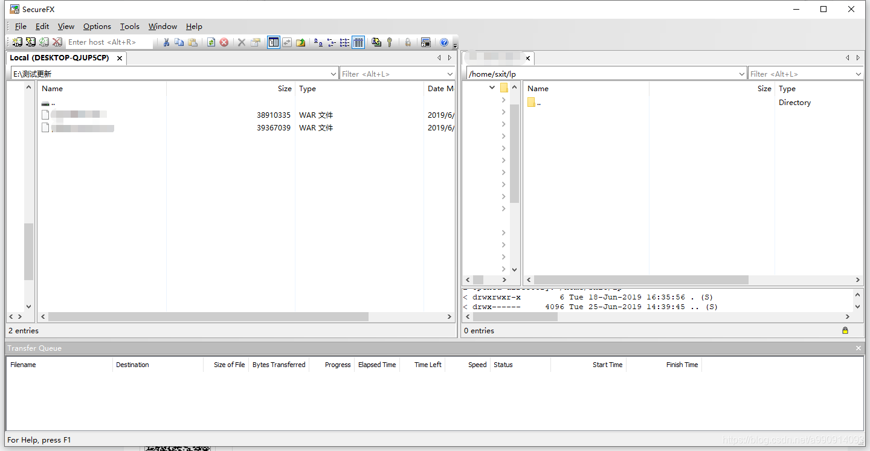This screenshot has height=451, width=870.
Task: Open the Window menu
Action: (163, 27)
